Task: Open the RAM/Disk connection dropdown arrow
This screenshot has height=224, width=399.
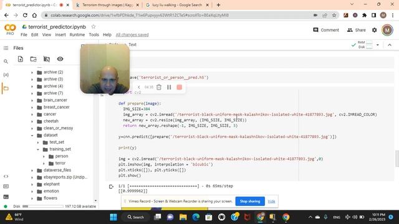Action: (378, 45)
